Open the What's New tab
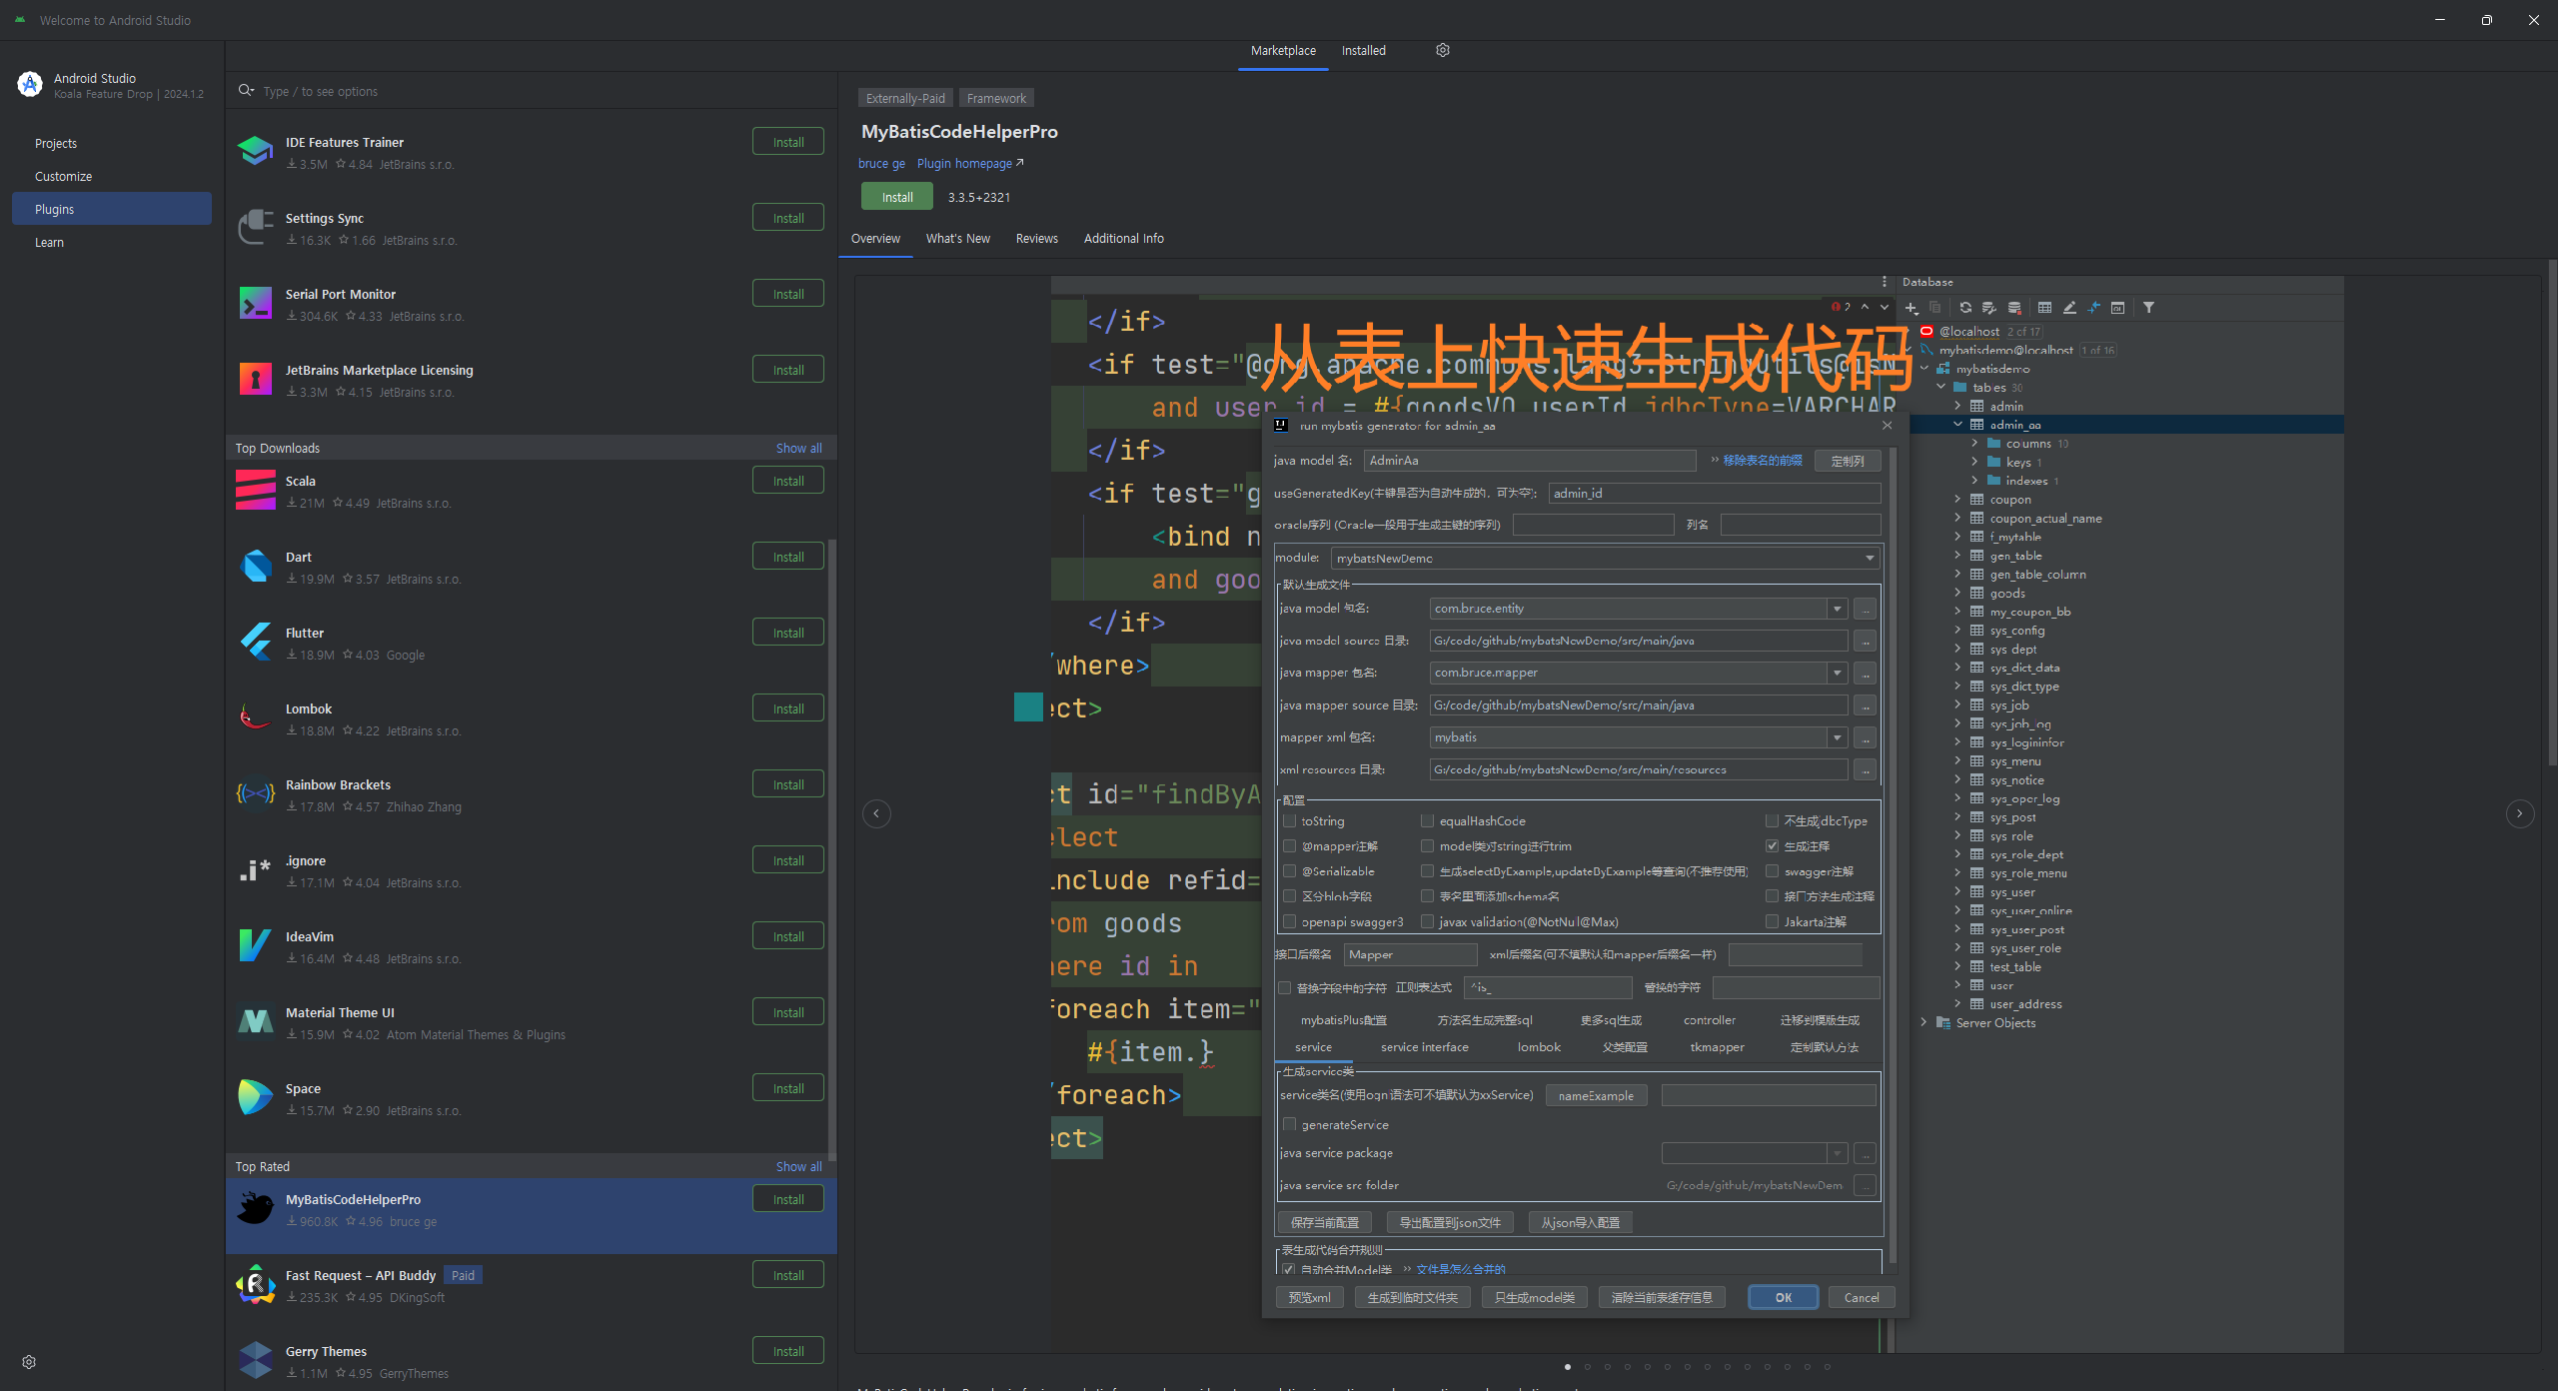Image resolution: width=2558 pixels, height=1391 pixels. (x=957, y=238)
